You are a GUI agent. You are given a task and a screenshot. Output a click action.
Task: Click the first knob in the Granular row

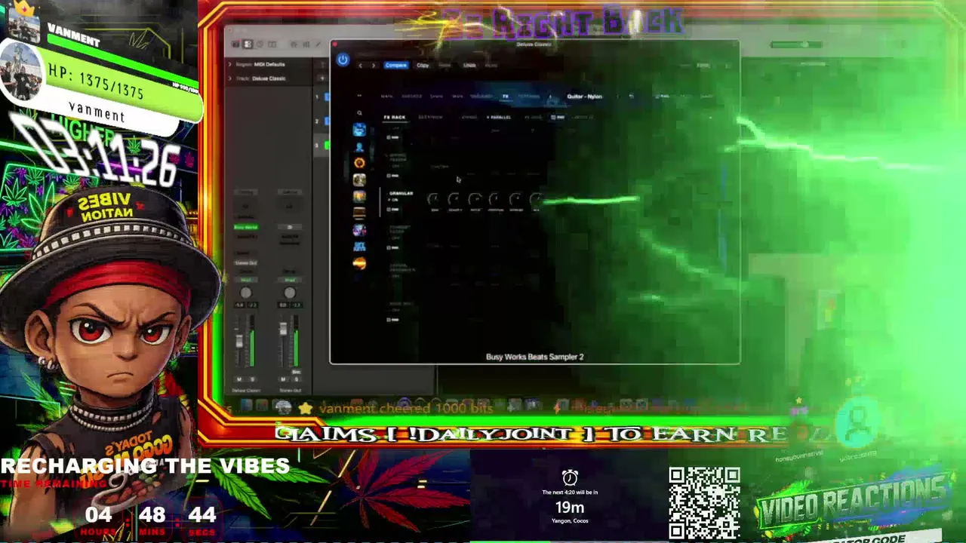click(434, 199)
